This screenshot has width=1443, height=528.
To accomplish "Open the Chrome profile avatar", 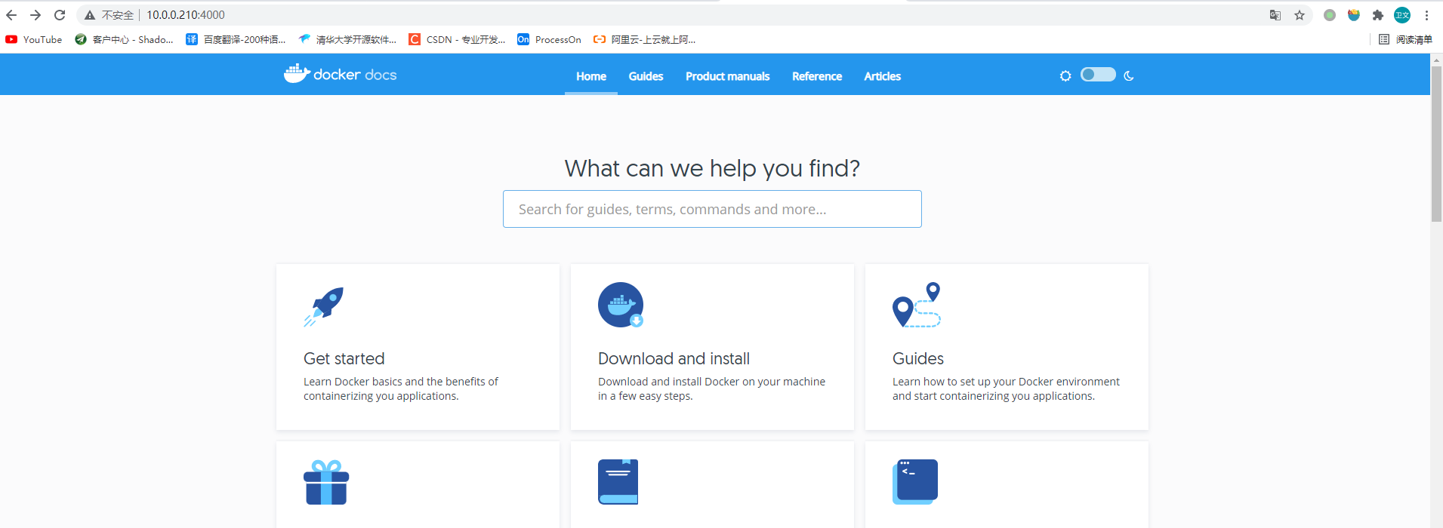I will tap(1402, 15).
